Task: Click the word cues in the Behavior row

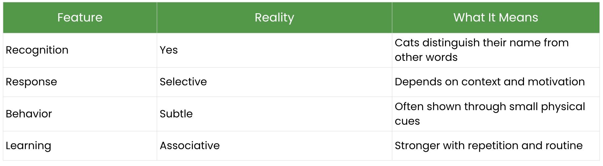Action: point(407,121)
